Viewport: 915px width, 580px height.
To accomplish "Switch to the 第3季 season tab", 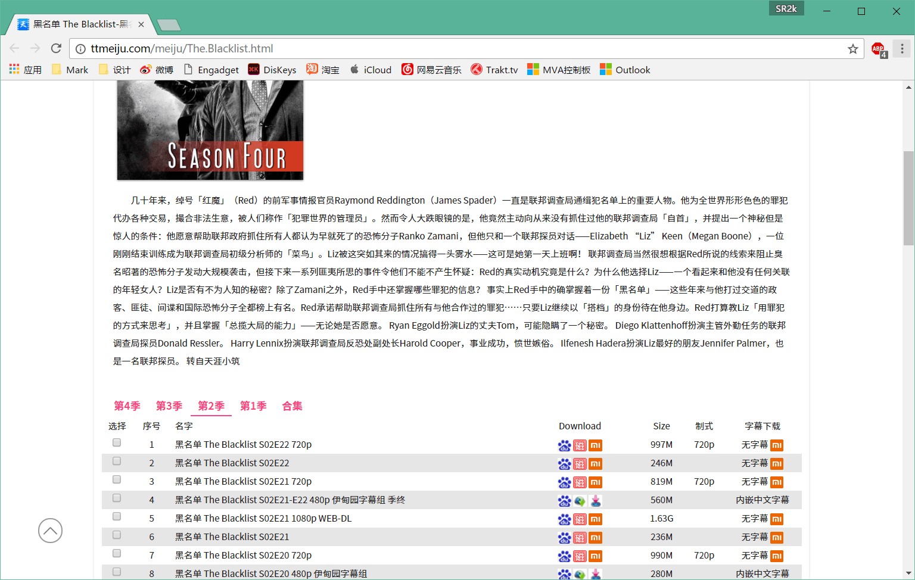I will [x=169, y=406].
